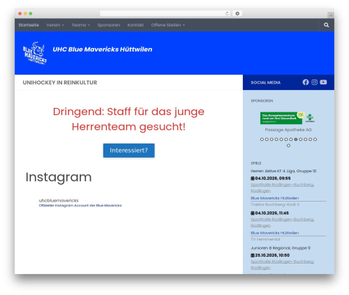Click Blue Mavericks Hüttwilen above TV Hemmental
Image resolution: width=349 pixels, height=295 pixels.
click(x=274, y=233)
